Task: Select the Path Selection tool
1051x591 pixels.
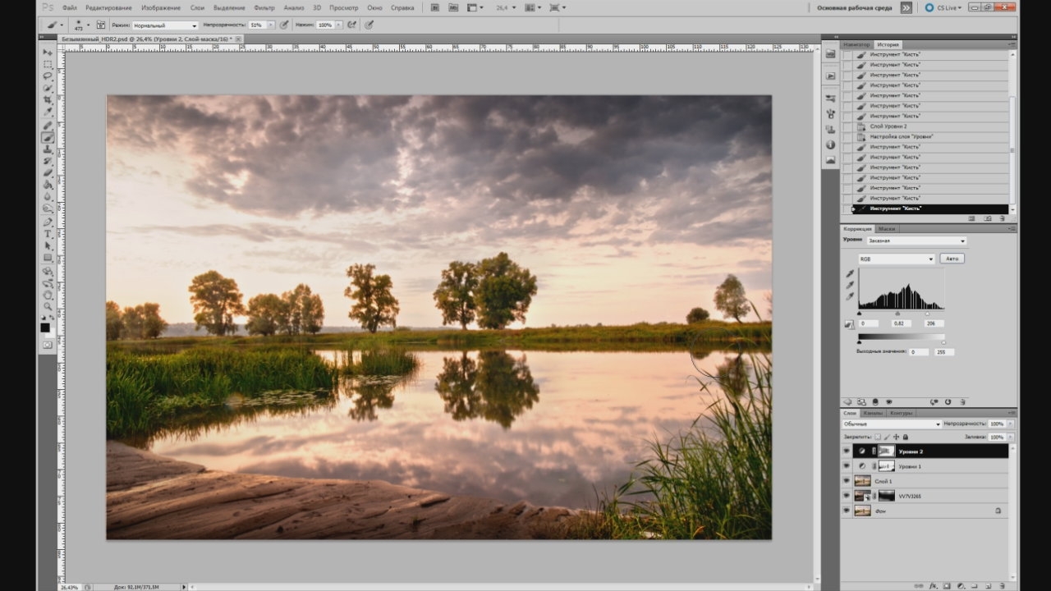Action: click(x=48, y=245)
